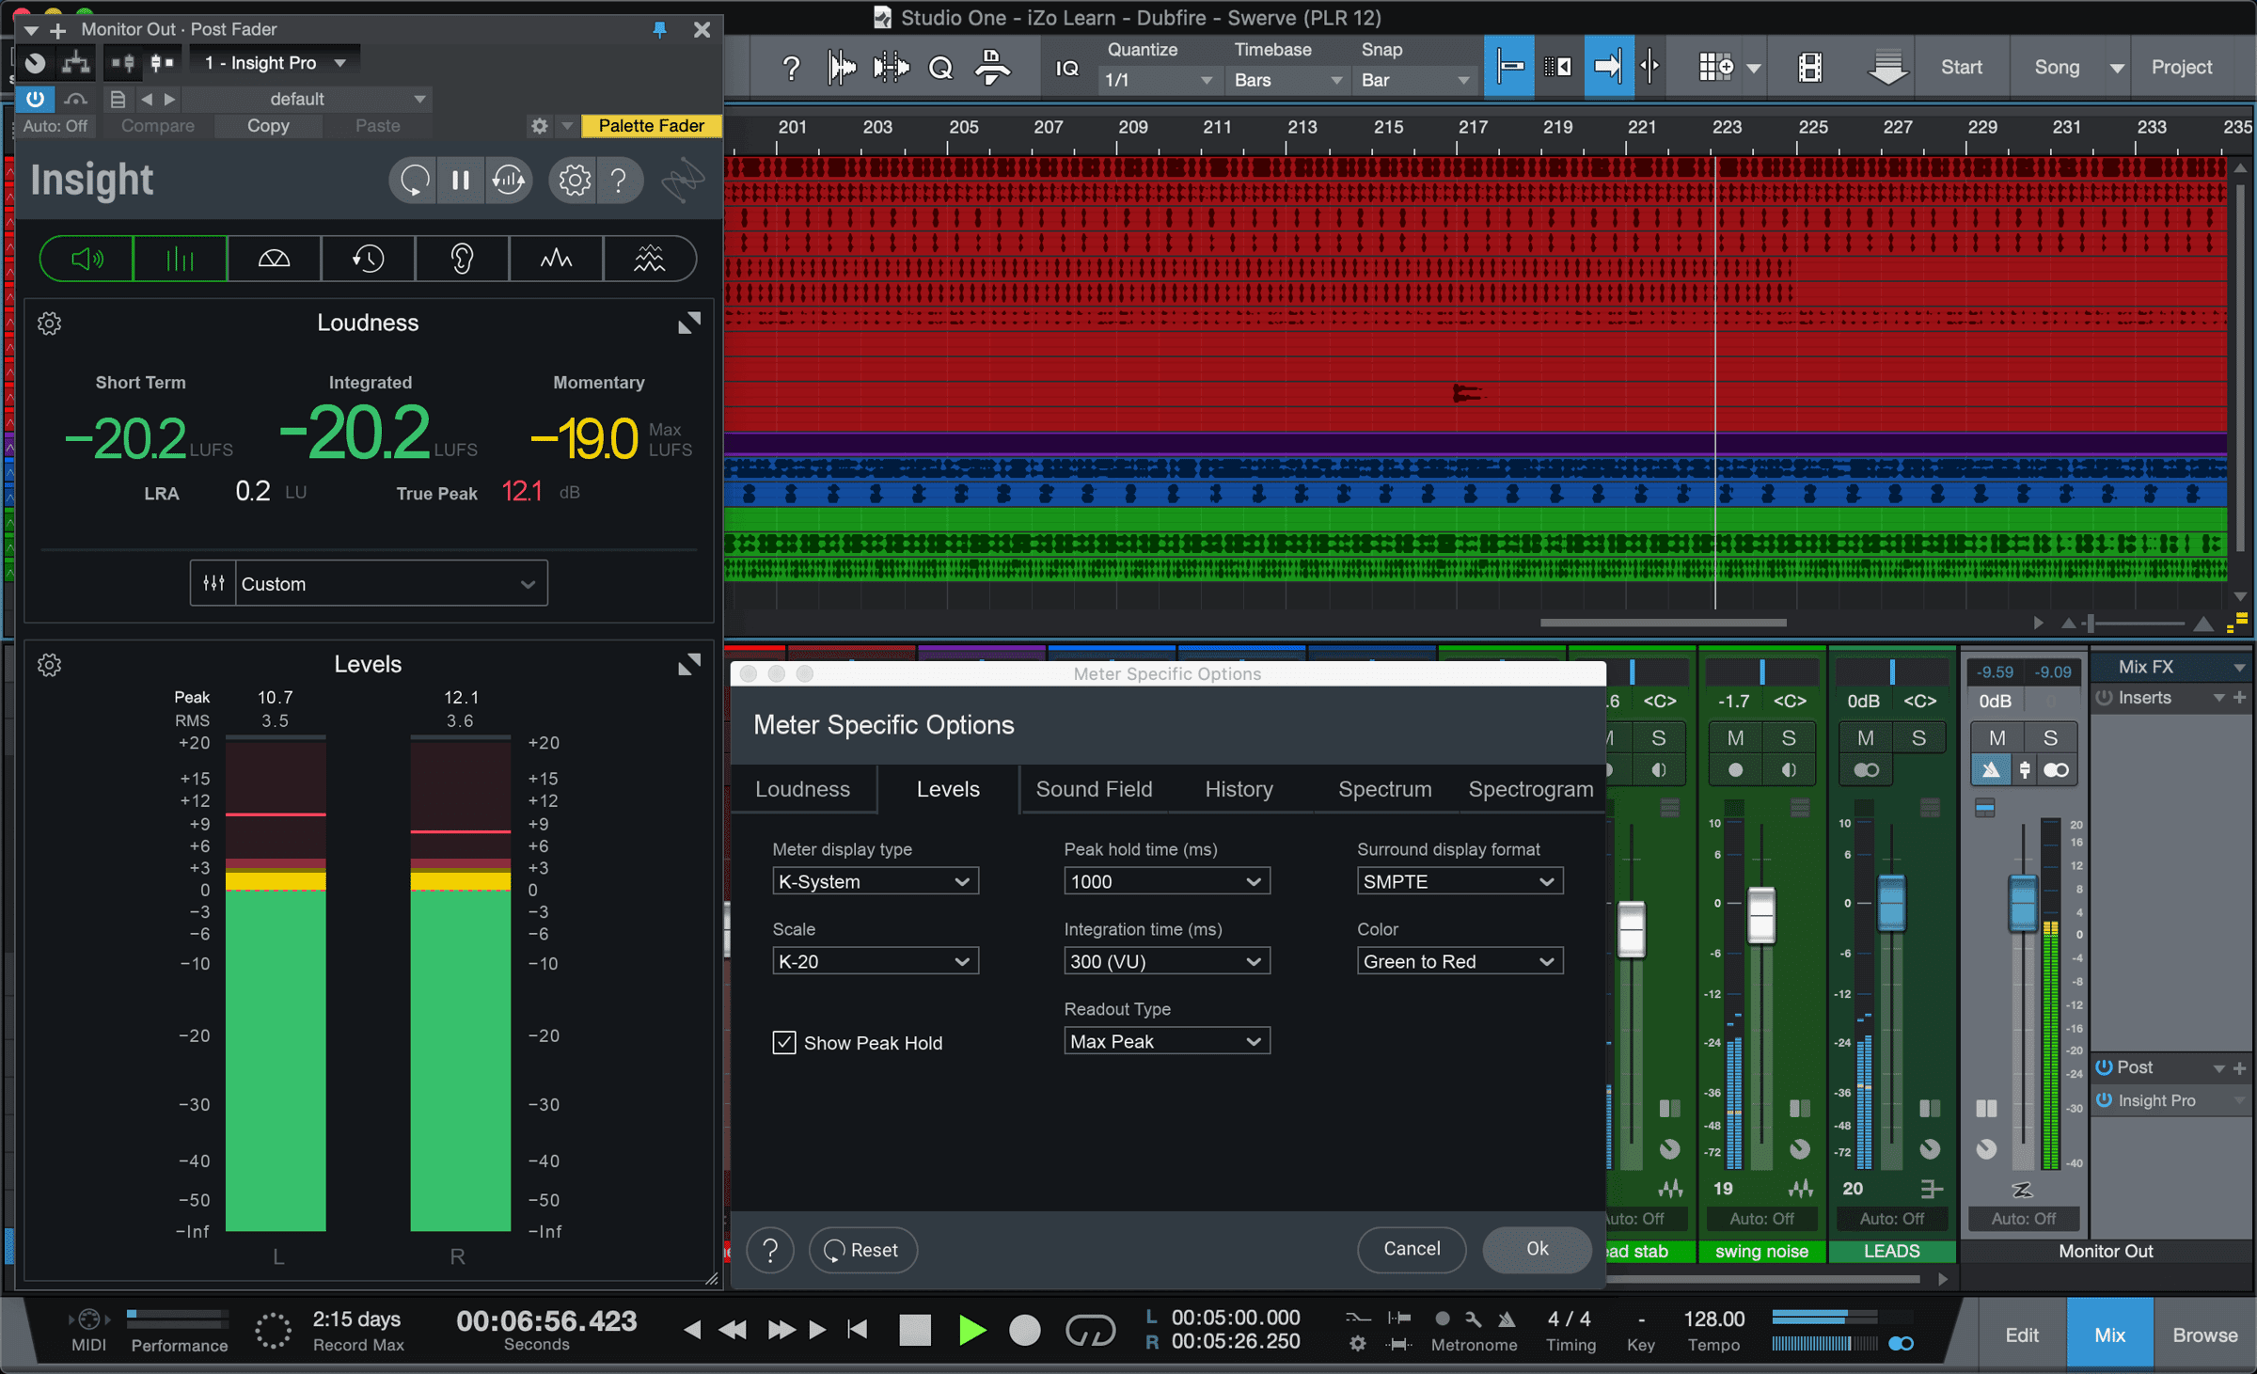Viewport: 2257px width, 1374px height.
Task: Click the Copy preset button
Action: 268,125
